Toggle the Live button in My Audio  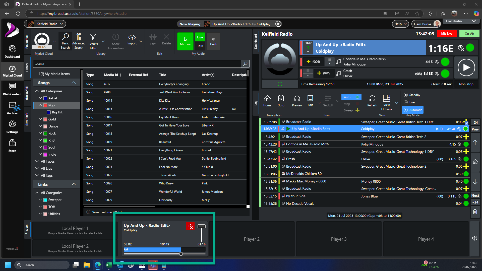pos(200,37)
